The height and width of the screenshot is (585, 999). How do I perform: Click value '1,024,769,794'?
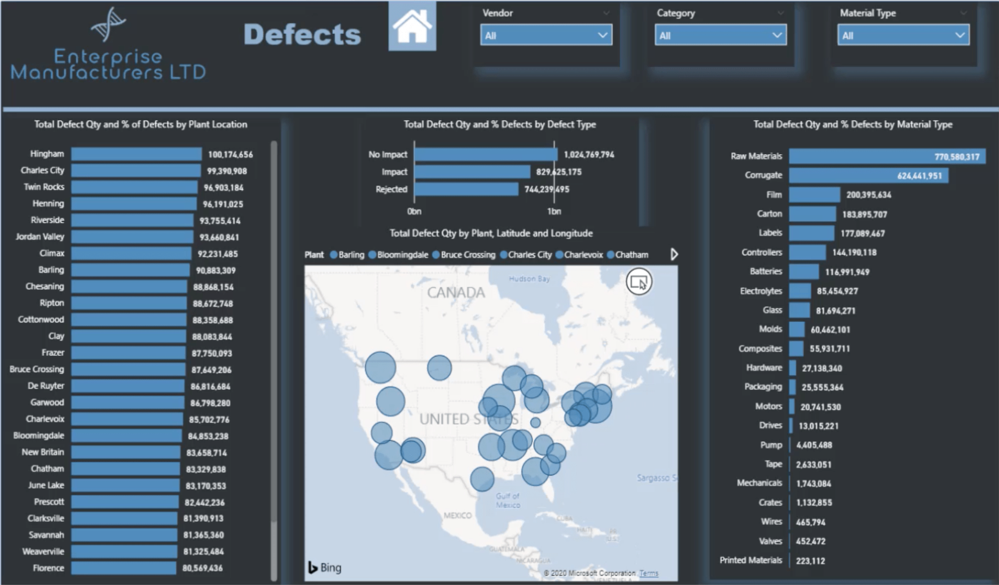point(589,155)
